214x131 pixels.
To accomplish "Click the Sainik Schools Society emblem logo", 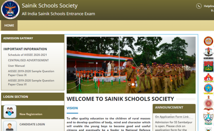I will pos(10,10).
